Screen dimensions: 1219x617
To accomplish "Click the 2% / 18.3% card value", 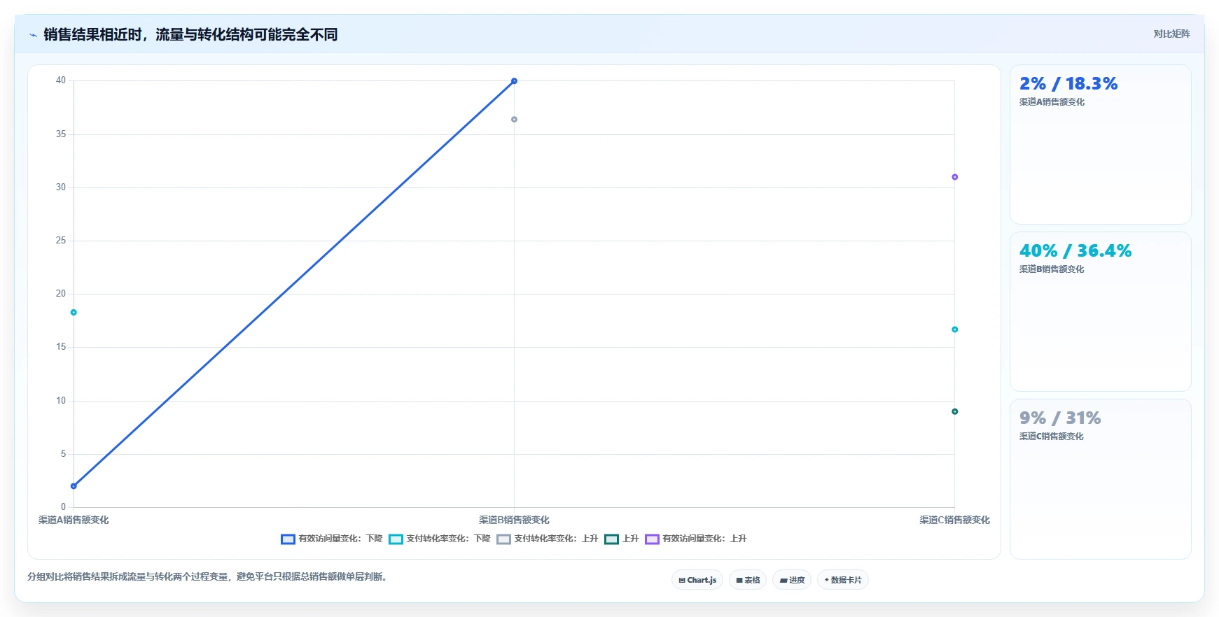I will (1068, 84).
